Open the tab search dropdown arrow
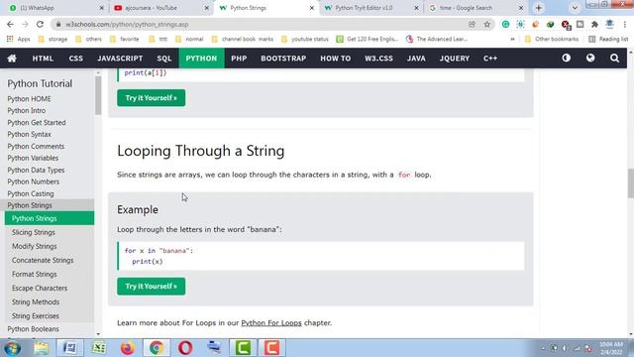 [575, 8]
